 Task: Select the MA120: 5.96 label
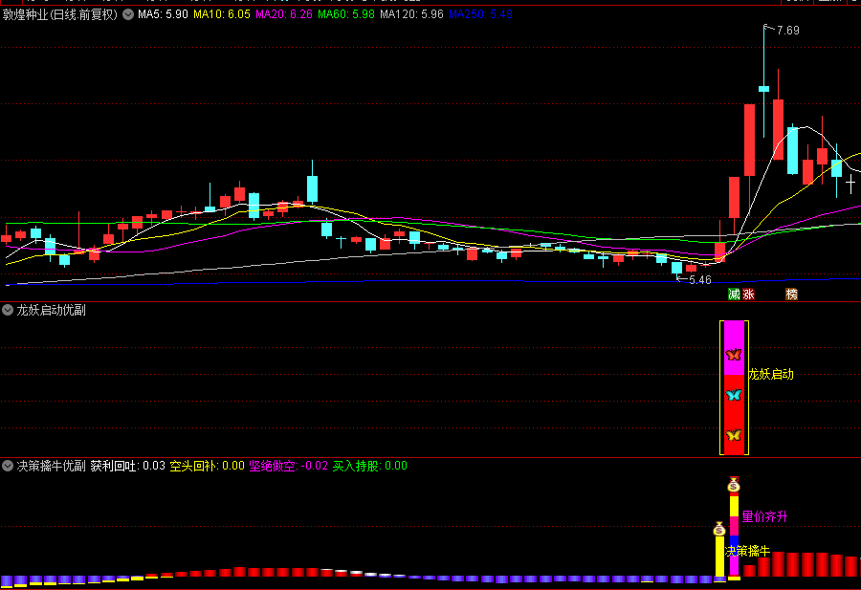411,14
